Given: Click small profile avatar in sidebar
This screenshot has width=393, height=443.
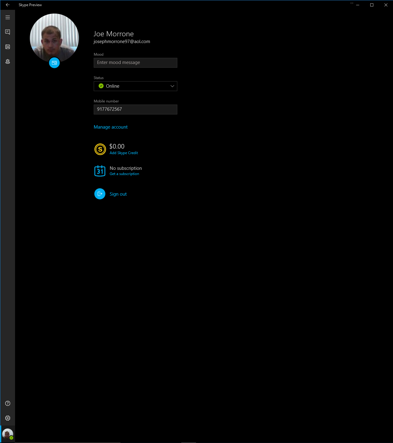Looking at the screenshot, I should click(x=8, y=434).
